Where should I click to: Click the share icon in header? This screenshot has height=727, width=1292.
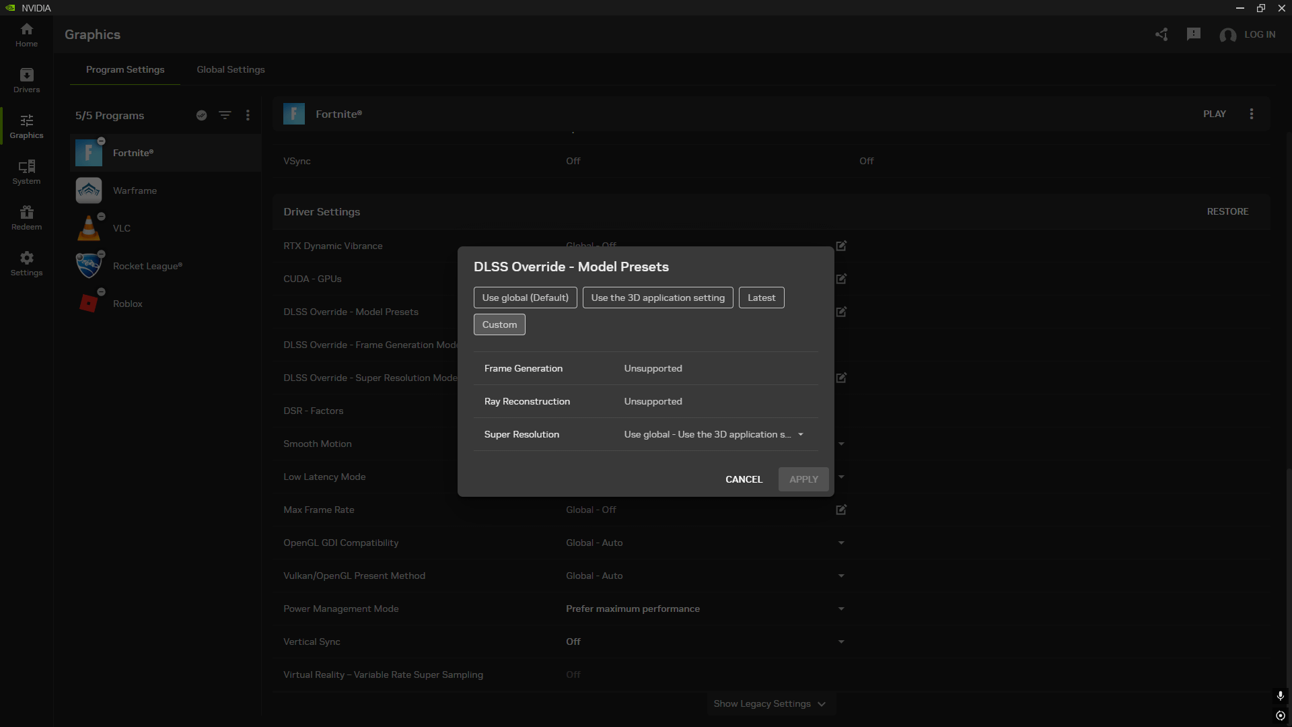[1161, 34]
